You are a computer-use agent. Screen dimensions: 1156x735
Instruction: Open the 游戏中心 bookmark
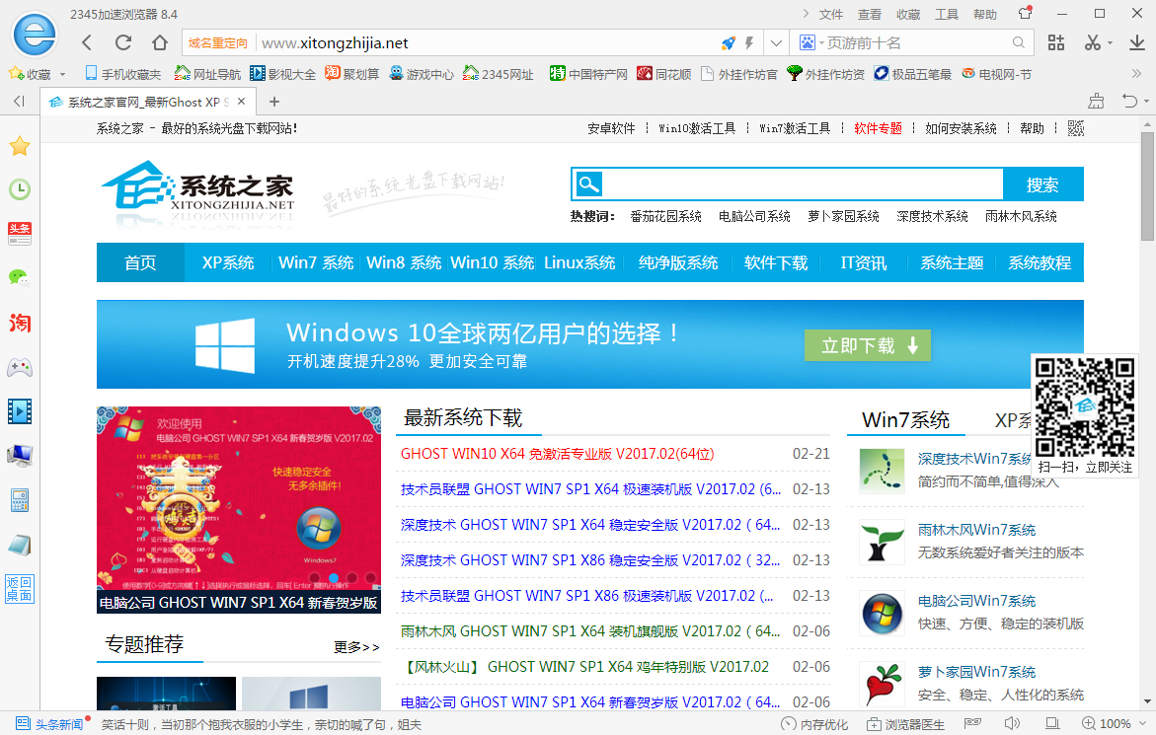422,74
